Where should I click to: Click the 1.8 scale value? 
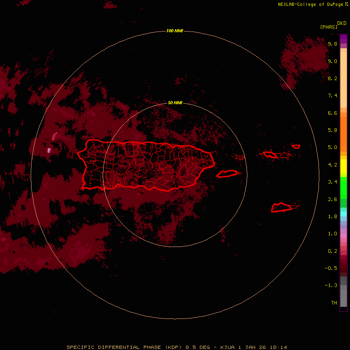coord(332,216)
